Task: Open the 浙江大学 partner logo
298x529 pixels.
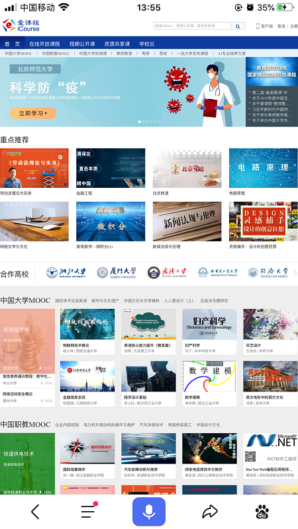Action: (x=66, y=272)
